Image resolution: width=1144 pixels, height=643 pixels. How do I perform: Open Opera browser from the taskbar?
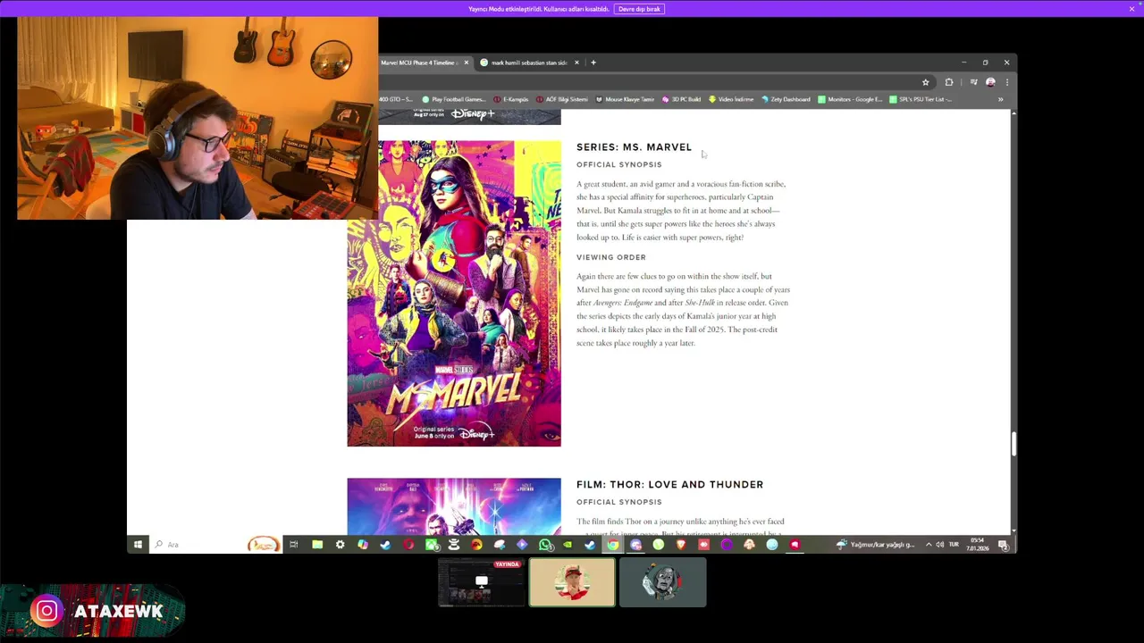click(408, 544)
